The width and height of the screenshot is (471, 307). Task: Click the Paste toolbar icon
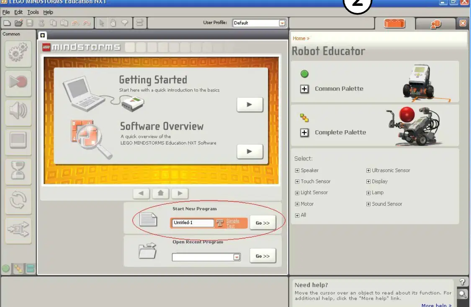point(64,23)
